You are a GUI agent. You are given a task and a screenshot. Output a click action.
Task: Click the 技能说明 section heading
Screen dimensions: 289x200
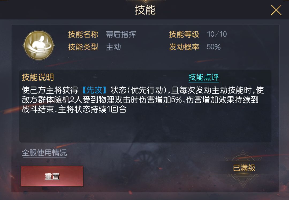tap(38, 77)
